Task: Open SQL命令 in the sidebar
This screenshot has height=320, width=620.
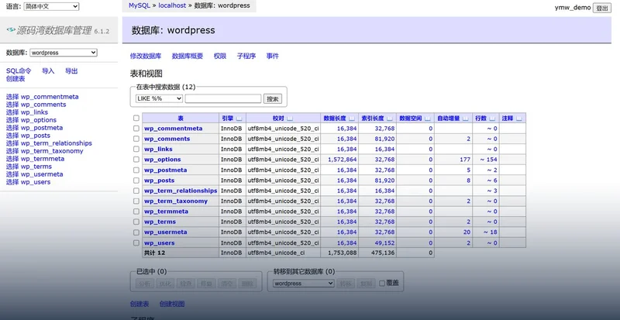Action: point(19,71)
